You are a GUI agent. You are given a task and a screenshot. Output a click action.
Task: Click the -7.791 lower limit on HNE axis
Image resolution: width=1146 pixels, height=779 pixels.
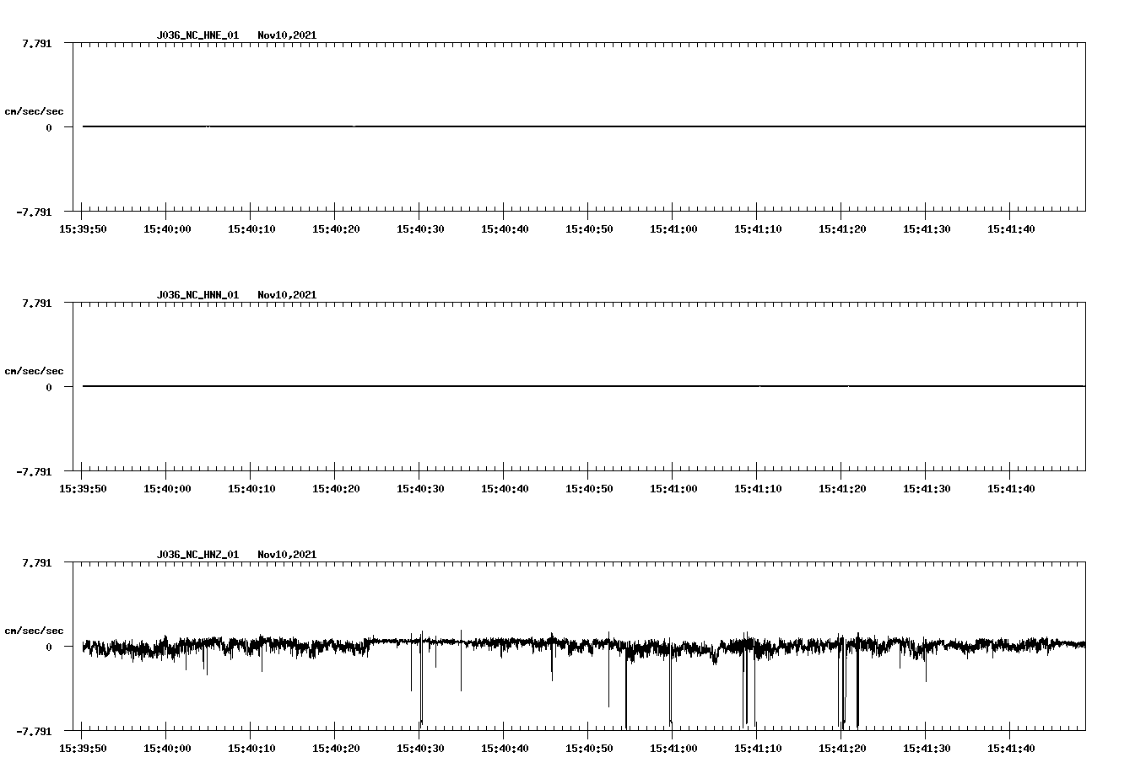tap(34, 212)
